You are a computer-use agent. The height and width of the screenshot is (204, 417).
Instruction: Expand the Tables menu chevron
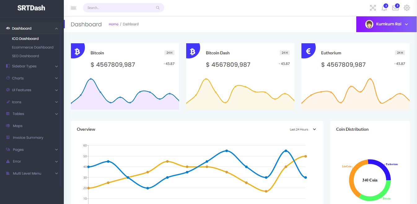56,114
